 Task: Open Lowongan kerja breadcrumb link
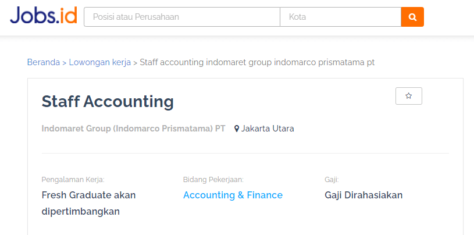pos(100,63)
